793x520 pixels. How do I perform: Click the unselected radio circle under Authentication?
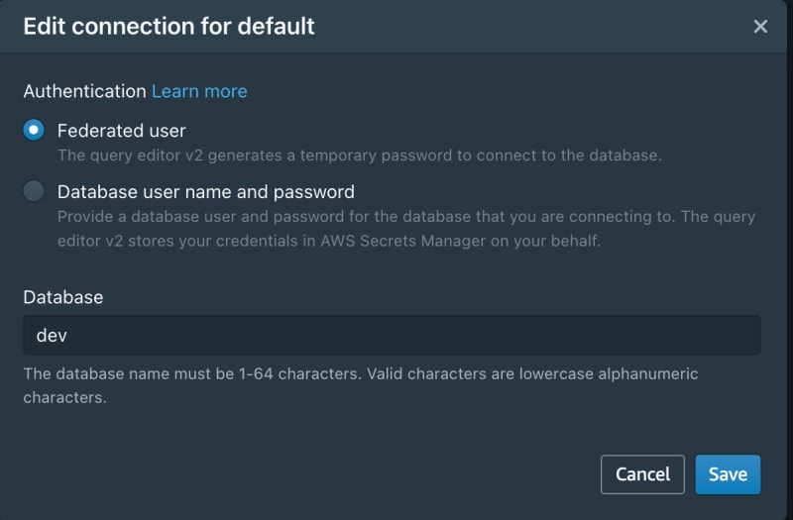(x=34, y=191)
